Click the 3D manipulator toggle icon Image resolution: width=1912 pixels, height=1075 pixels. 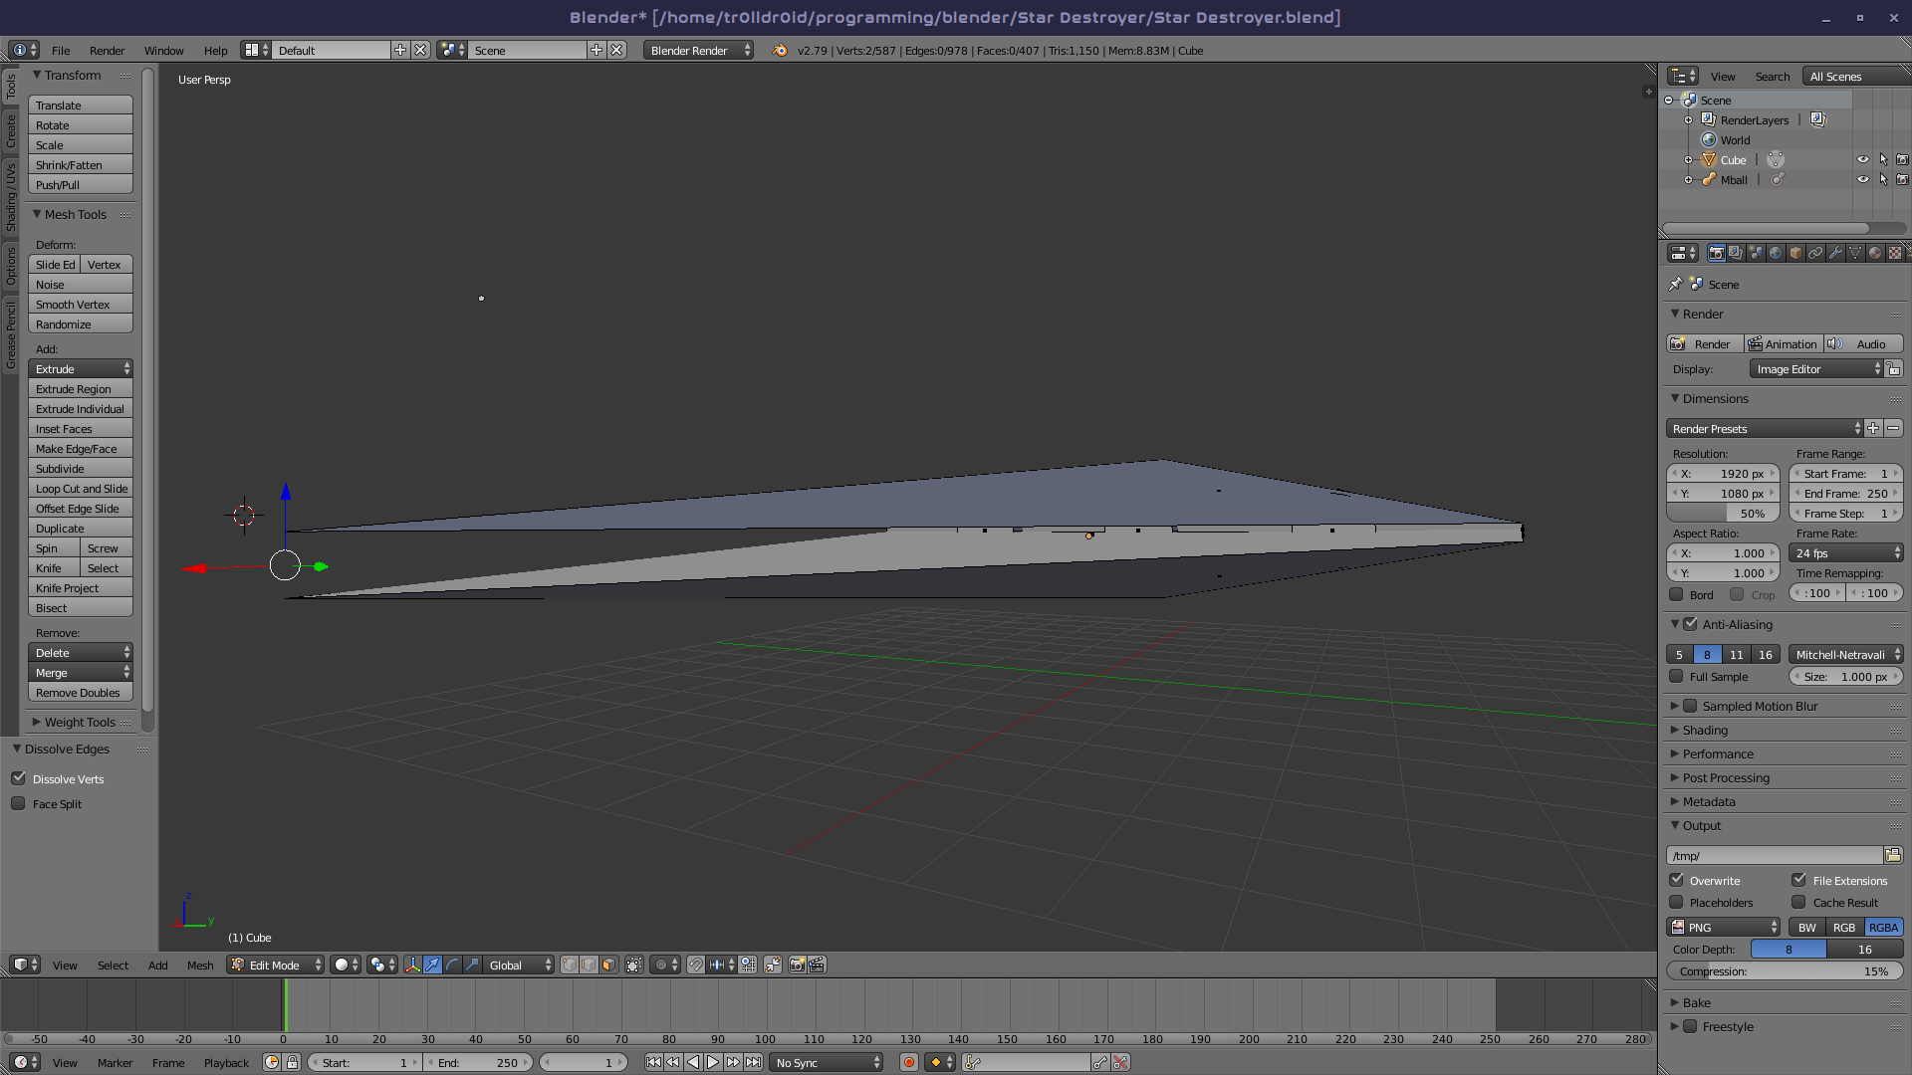pyautogui.click(x=413, y=965)
